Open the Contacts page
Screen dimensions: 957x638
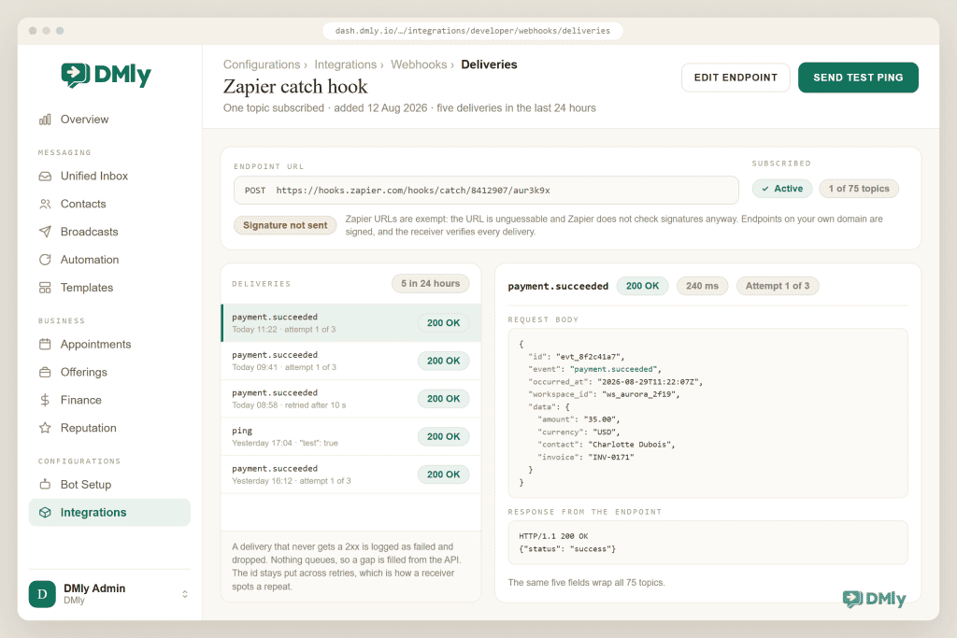click(110, 205)
